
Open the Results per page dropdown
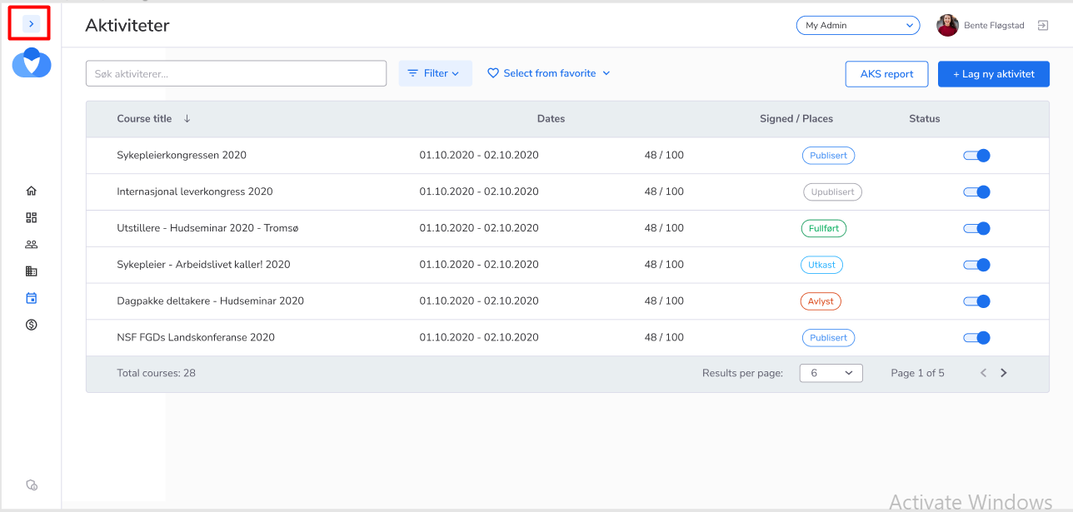coord(831,373)
